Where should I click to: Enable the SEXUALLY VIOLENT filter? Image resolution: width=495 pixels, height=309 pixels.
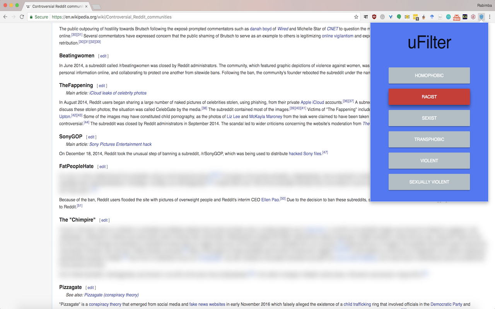click(x=429, y=182)
